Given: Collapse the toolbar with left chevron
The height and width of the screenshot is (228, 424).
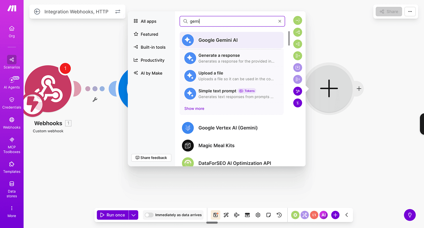Looking at the screenshot, I should (347, 215).
